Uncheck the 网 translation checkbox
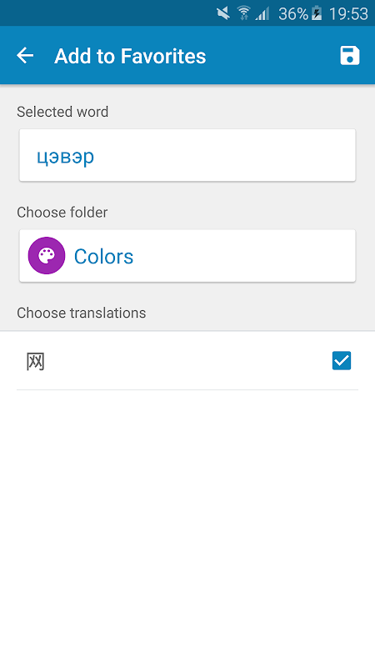 coord(342,361)
